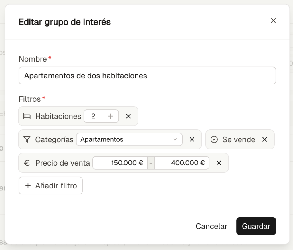The height and width of the screenshot is (250, 293).
Task: Expand the Categorías list via chevron arrow
Action: pos(175,139)
